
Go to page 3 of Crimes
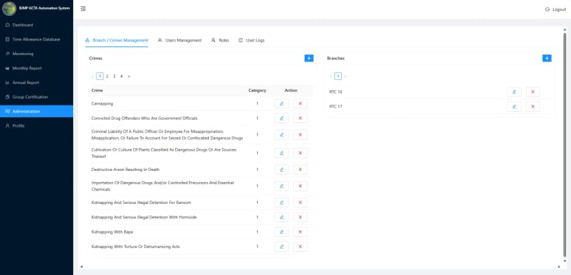point(114,77)
